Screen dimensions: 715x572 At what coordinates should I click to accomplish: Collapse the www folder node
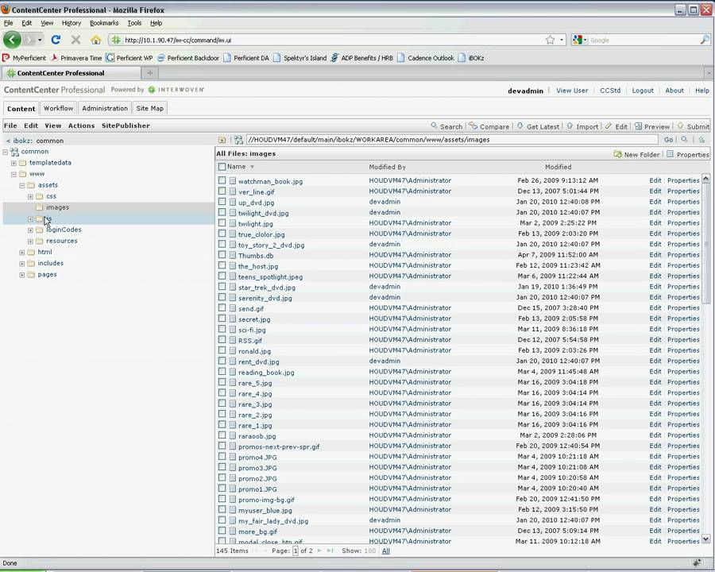pyautogui.click(x=14, y=174)
